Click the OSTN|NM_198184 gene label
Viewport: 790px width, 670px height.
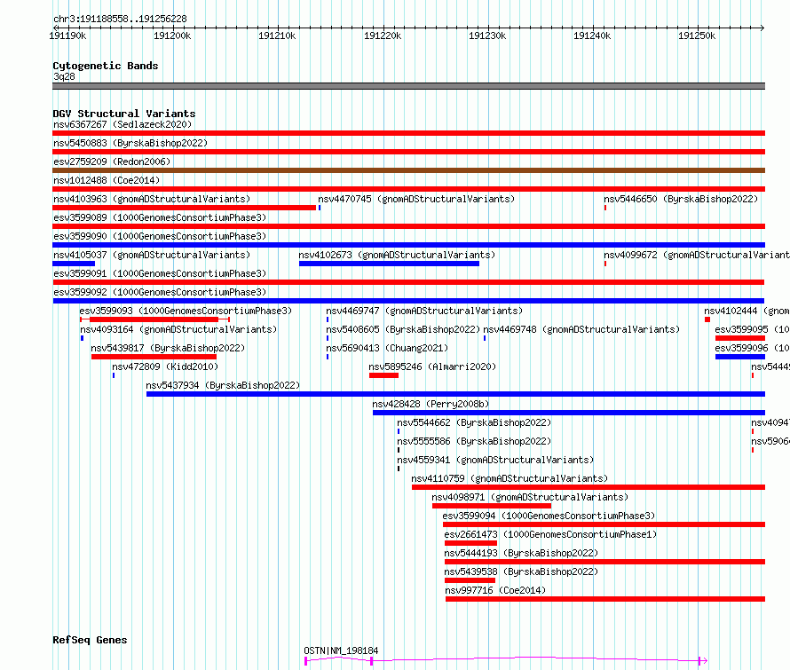(341, 650)
